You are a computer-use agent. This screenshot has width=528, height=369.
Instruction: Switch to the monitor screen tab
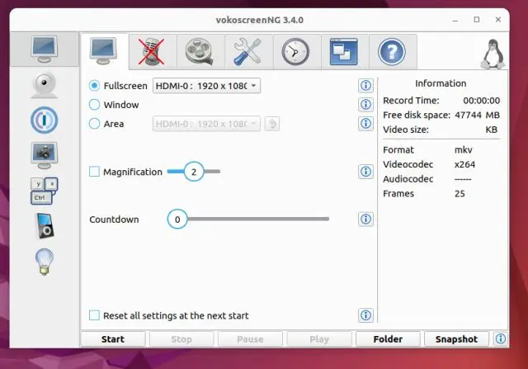coord(103,51)
